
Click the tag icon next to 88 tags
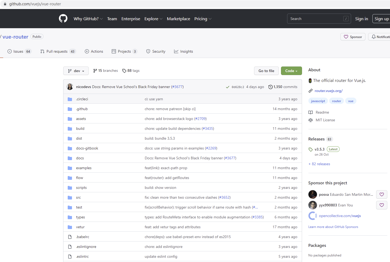(124, 71)
